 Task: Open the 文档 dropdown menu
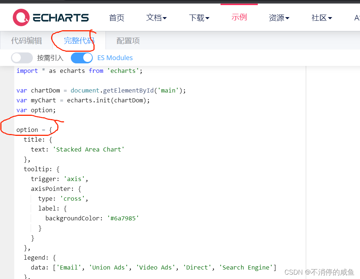coord(156,17)
